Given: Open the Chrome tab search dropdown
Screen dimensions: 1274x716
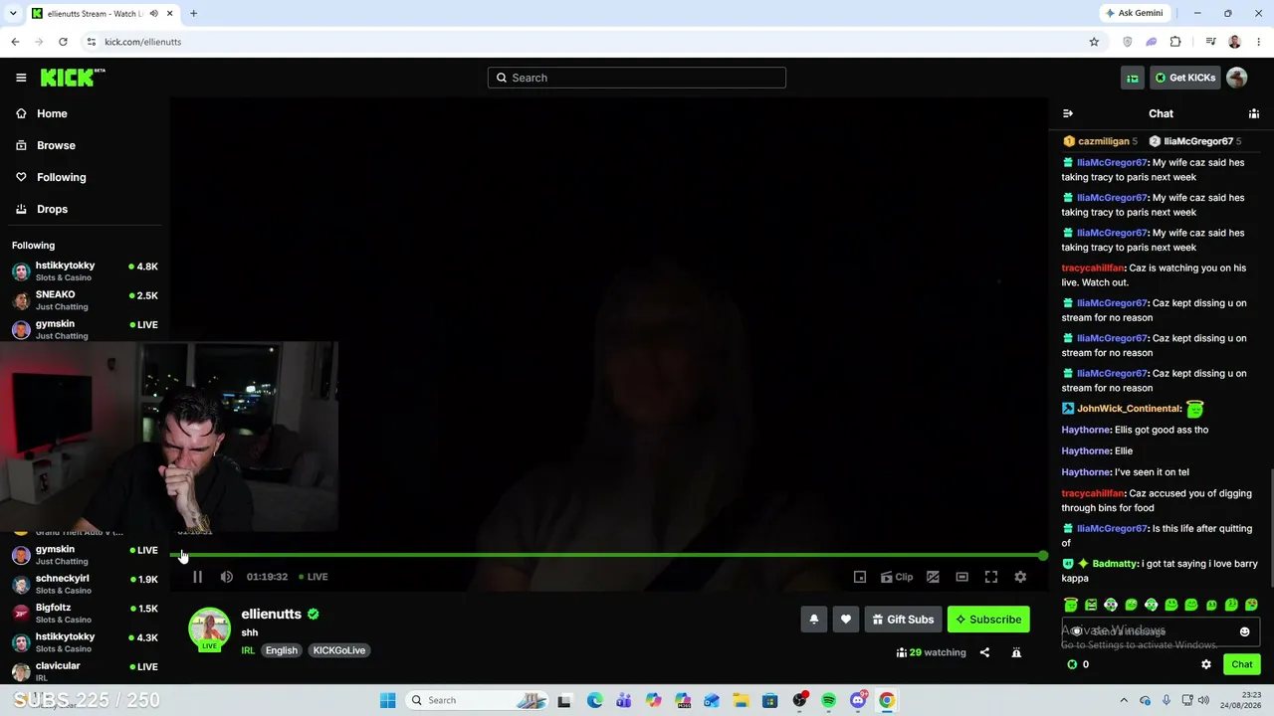Looking at the screenshot, I should (14, 13).
